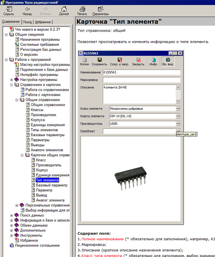215x257 pixels.
Task: Open the Базовые параметры topic
Action: [x=47, y=135]
